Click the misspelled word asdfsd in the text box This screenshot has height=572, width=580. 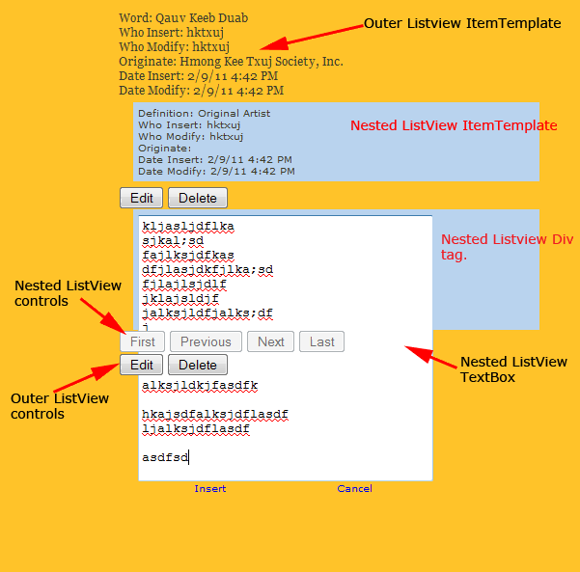coord(165,456)
